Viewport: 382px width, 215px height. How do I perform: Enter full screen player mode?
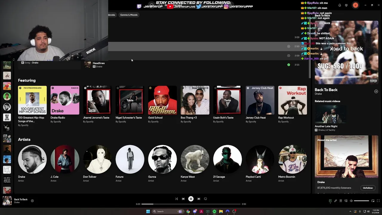tap(378, 201)
